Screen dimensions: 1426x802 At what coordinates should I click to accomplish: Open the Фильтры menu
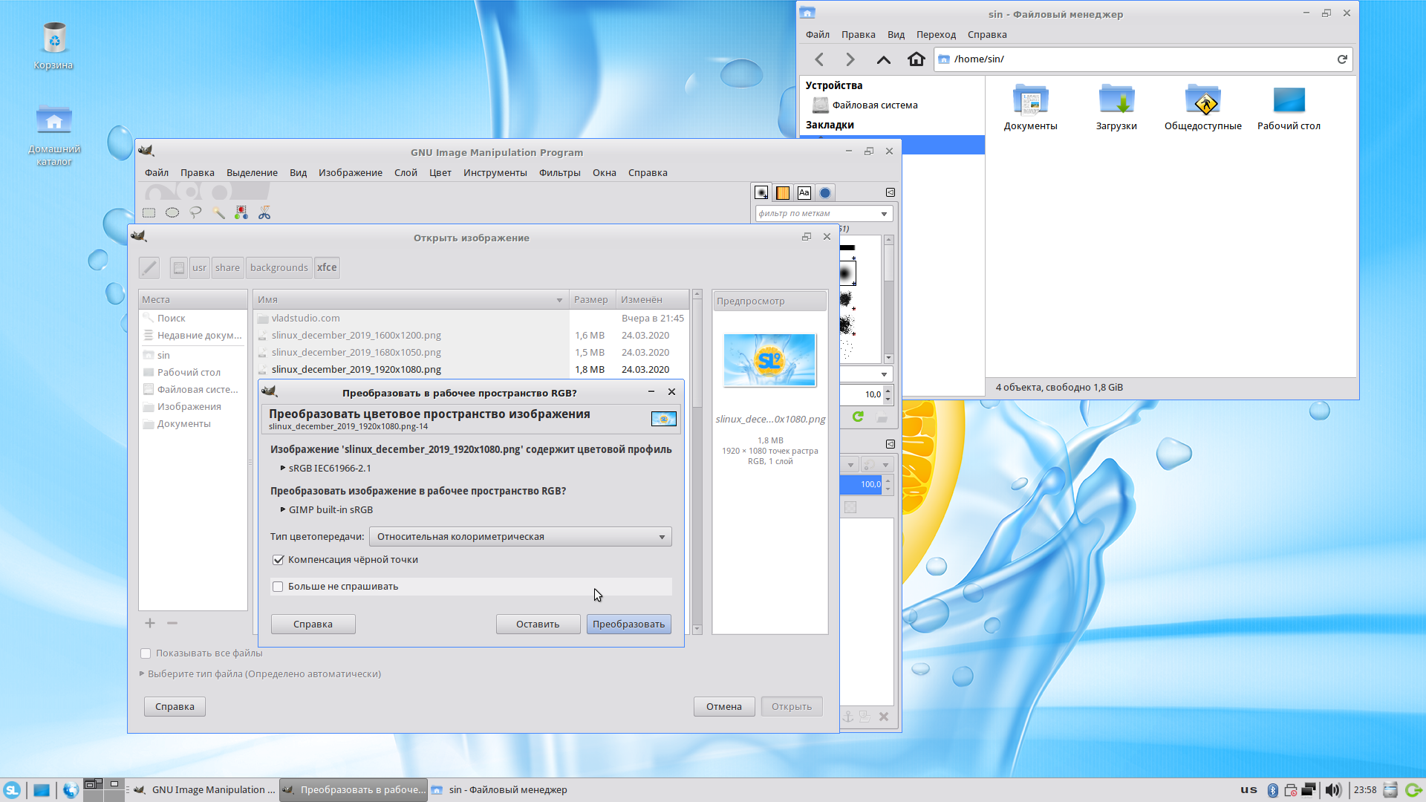[x=559, y=173]
